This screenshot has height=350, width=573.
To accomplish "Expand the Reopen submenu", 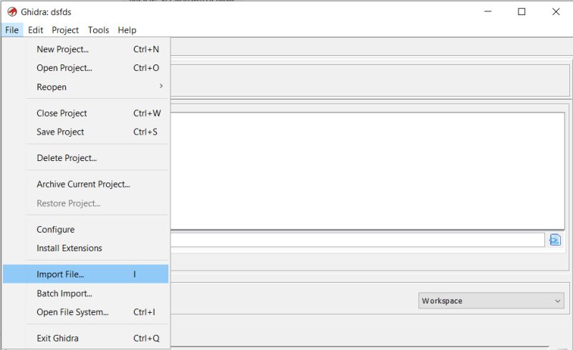I will [85, 87].
